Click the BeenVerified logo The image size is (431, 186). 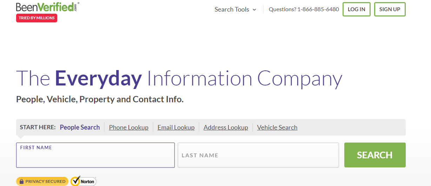pos(47,7)
